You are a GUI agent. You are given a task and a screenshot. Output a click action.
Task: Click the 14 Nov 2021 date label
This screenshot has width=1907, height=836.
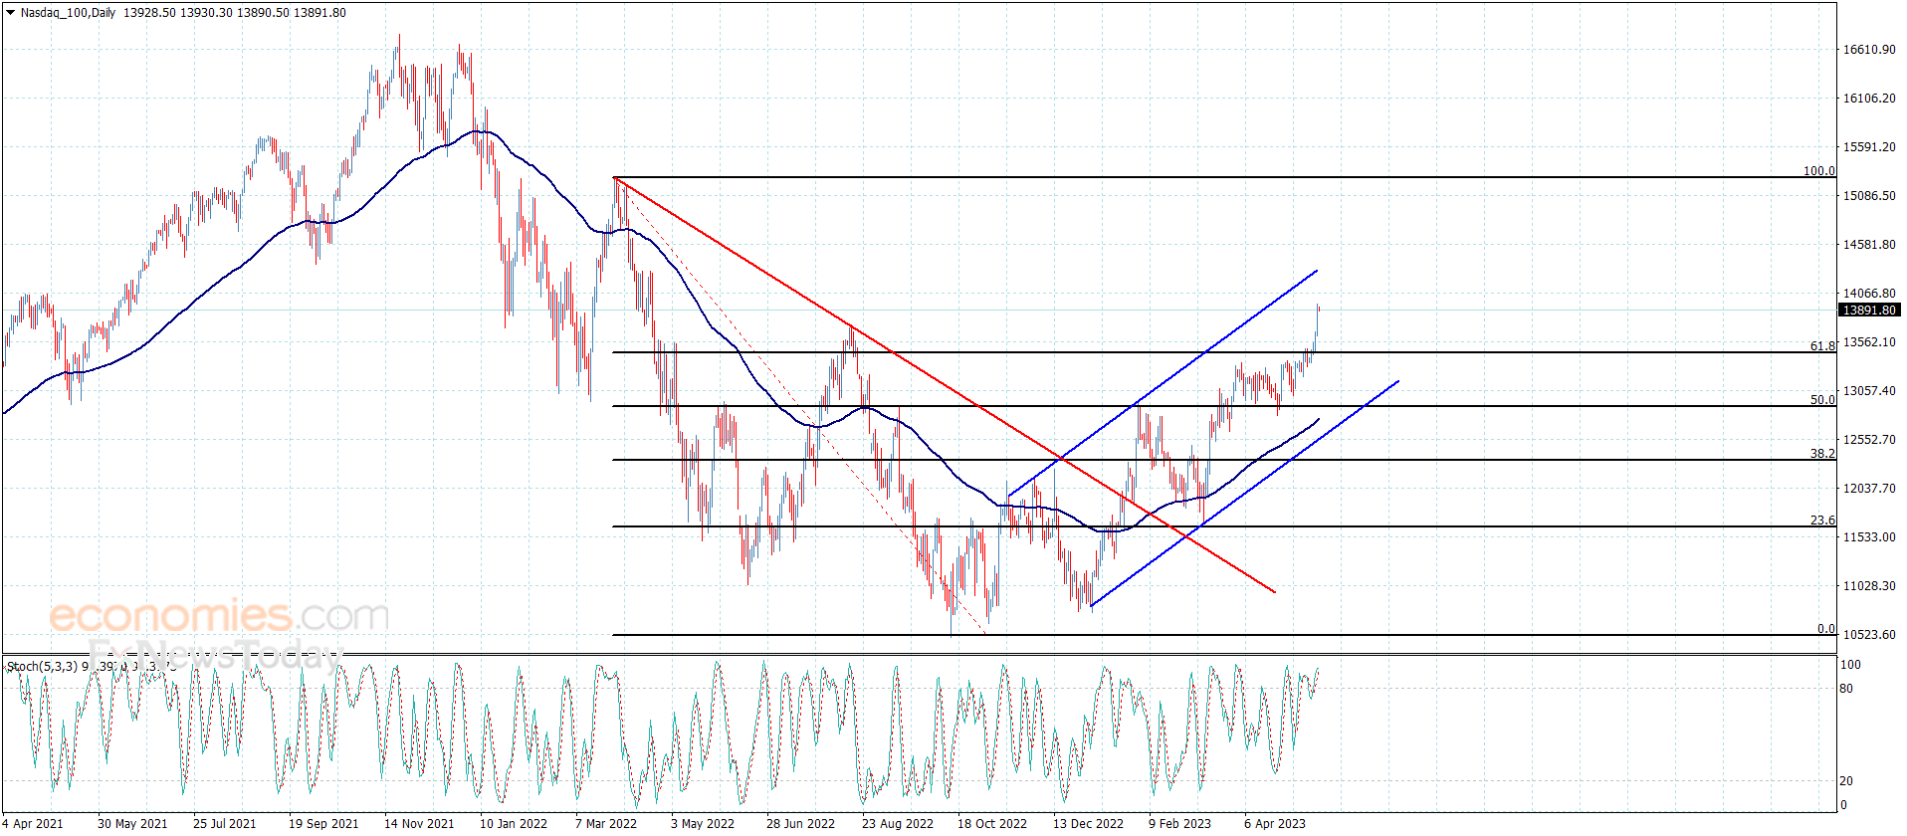click(419, 823)
